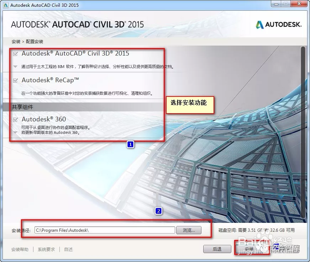Toggle the Autodesk ReCap checkbox
Viewport: 310px width, 262px height.
[15, 80]
